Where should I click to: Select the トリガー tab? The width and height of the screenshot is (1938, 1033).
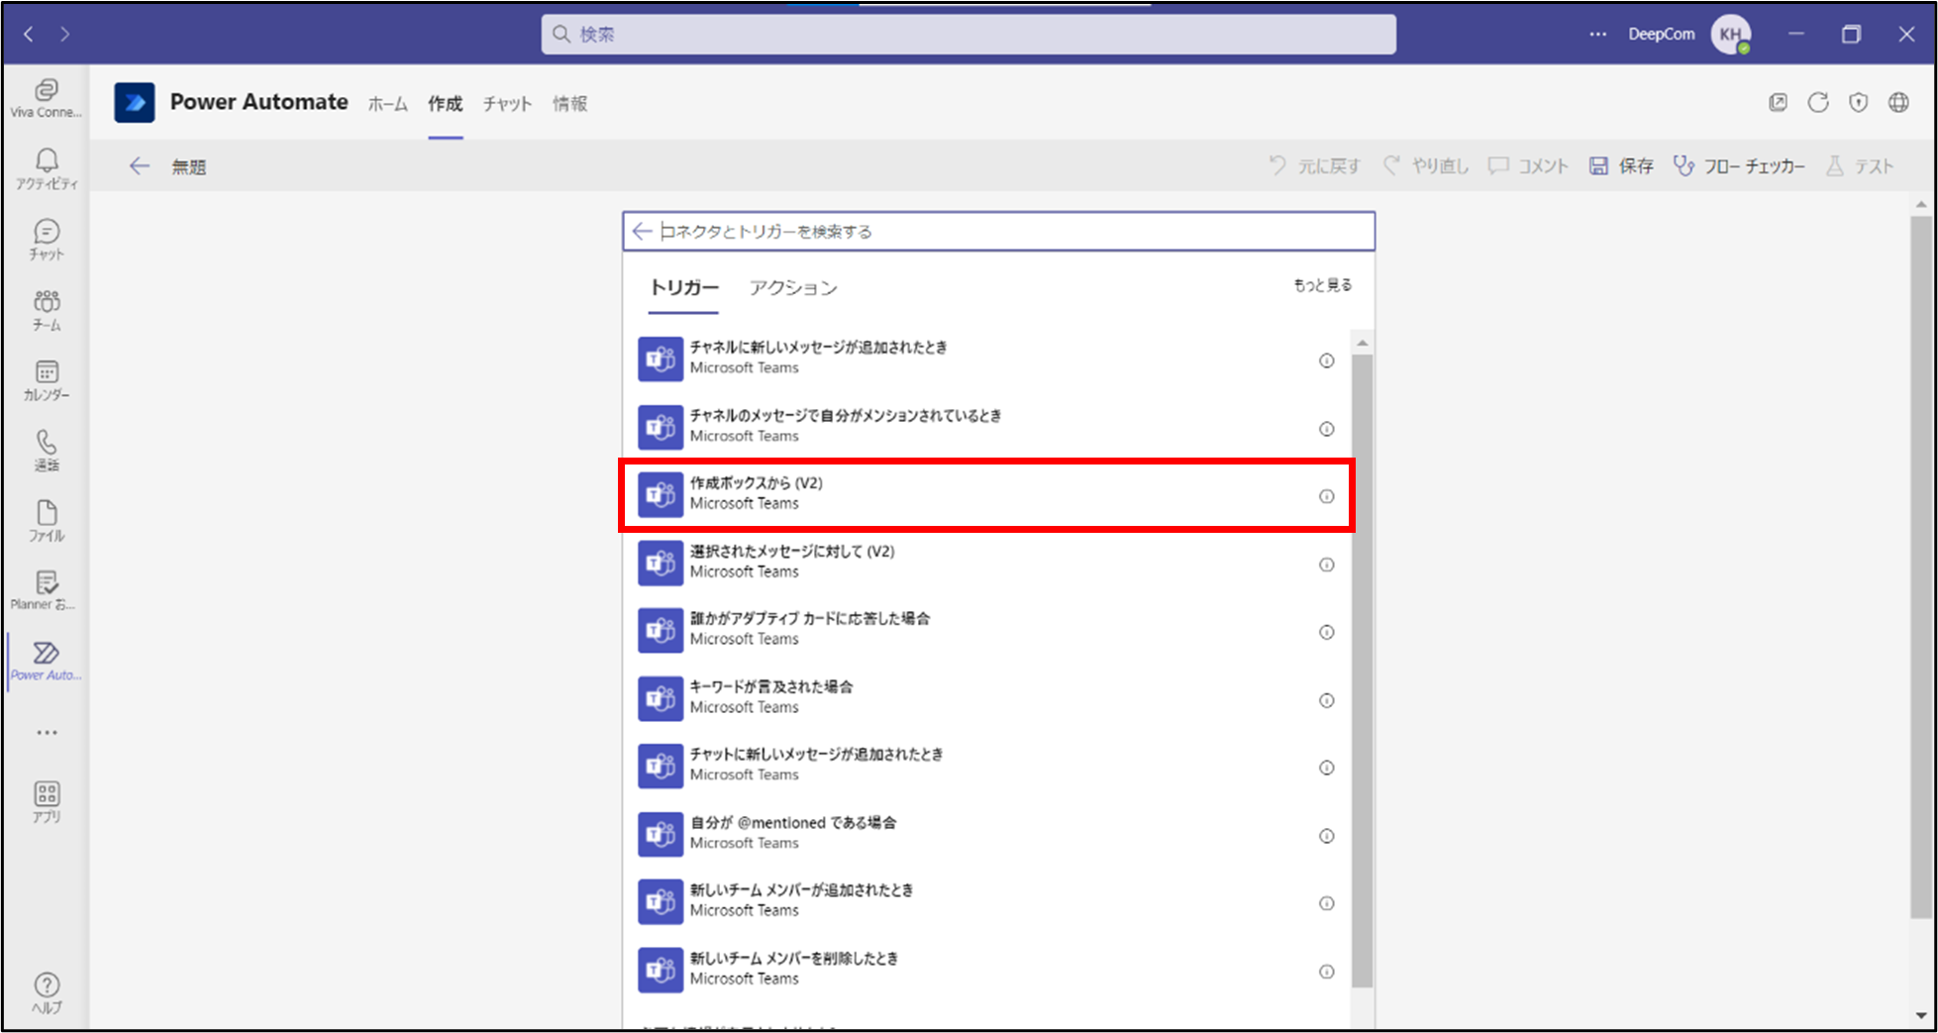click(683, 287)
